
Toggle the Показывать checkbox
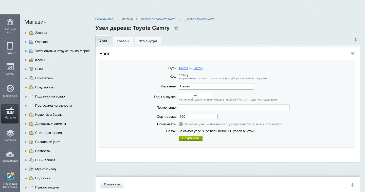click(x=180, y=124)
